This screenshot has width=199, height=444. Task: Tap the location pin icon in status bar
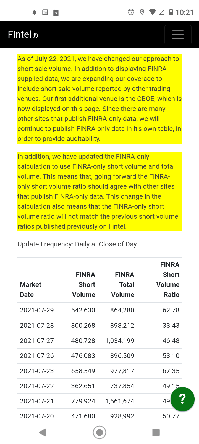pos(142,12)
